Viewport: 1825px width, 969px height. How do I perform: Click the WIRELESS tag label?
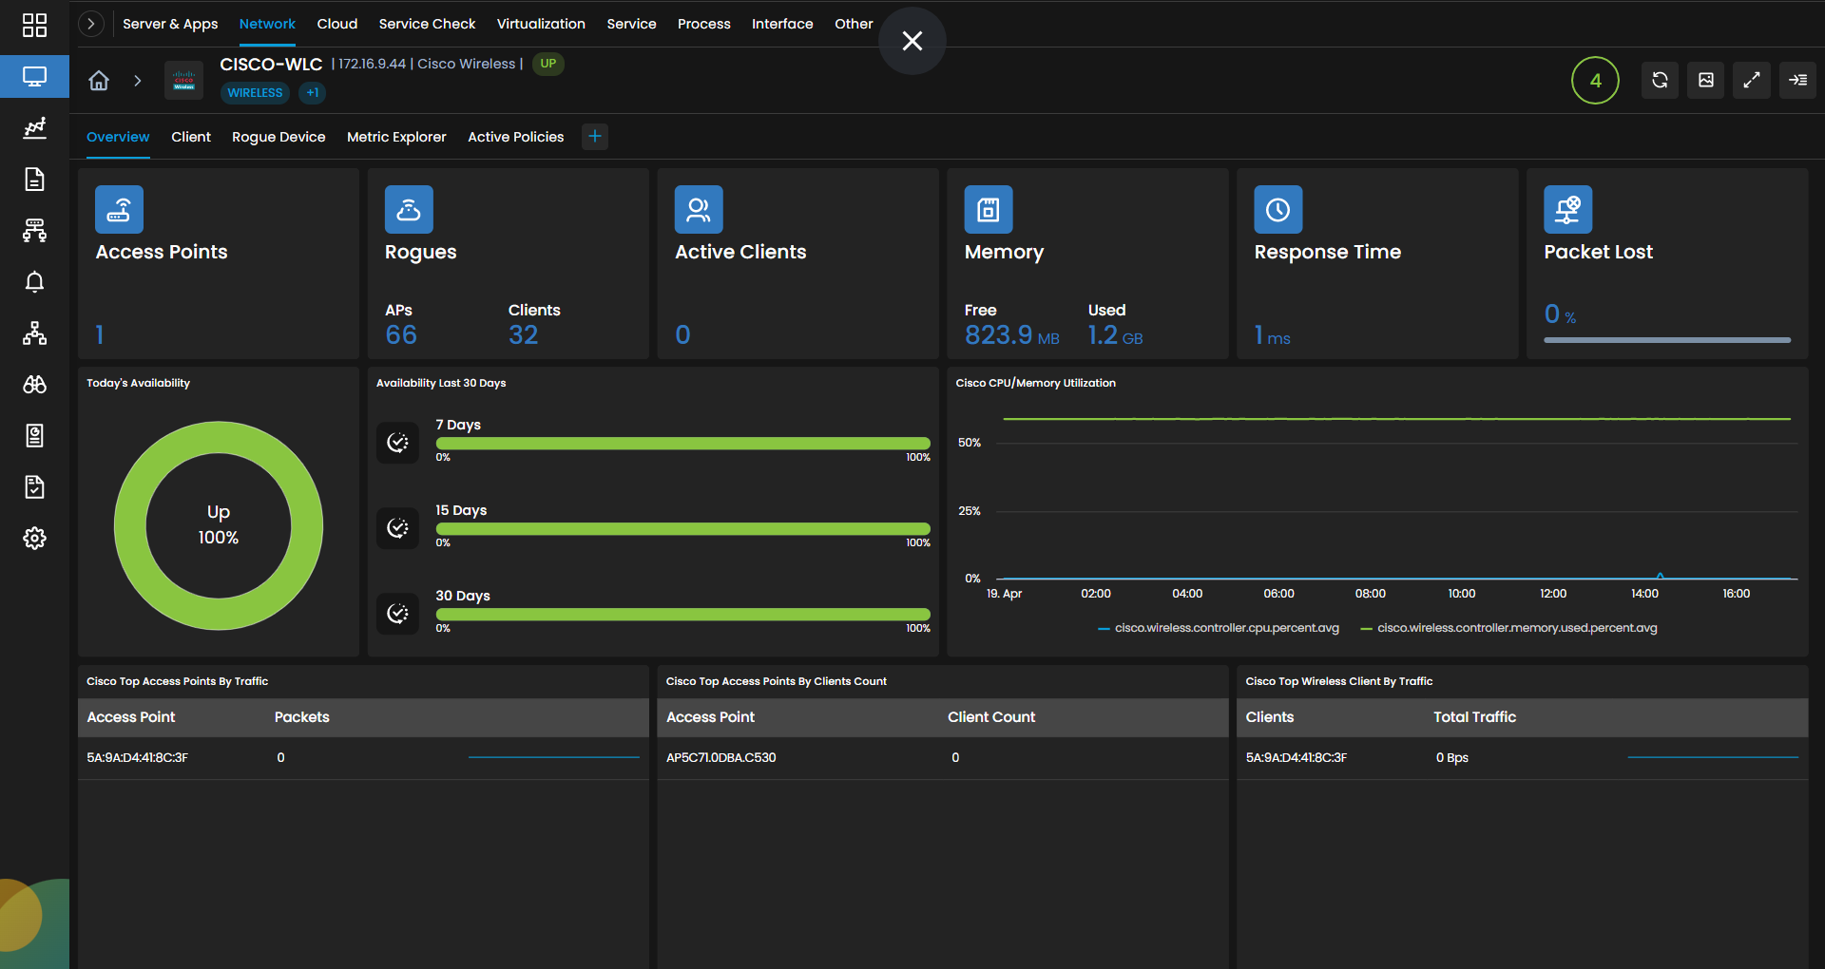[255, 92]
